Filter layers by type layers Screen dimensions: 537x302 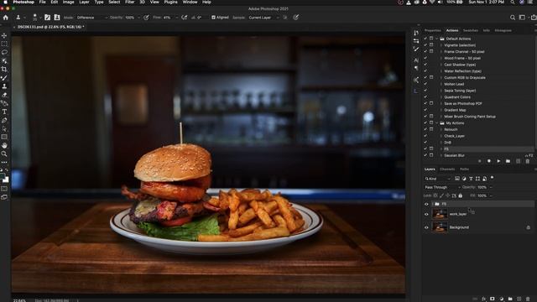tap(471, 179)
